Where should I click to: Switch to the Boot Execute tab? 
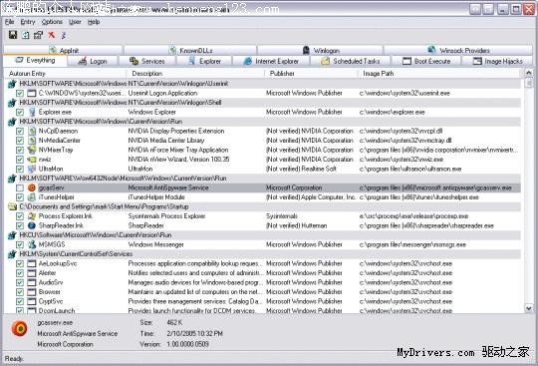[x=426, y=61]
